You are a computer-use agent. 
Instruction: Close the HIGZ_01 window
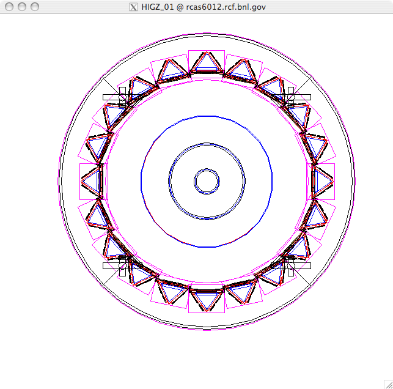coord(8,6)
